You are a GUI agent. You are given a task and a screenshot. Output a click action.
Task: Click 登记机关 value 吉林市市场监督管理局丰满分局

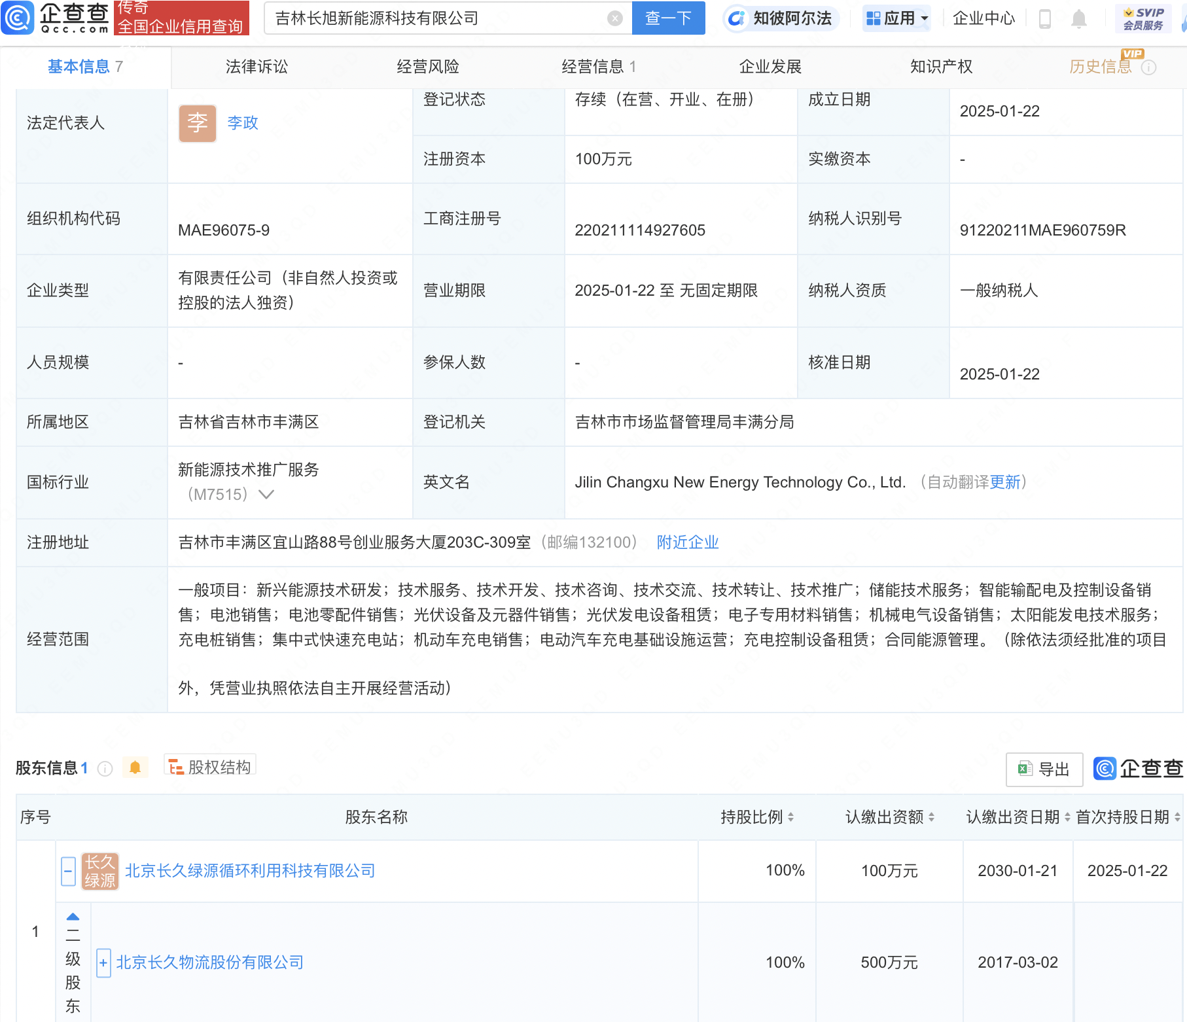point(684,422)
